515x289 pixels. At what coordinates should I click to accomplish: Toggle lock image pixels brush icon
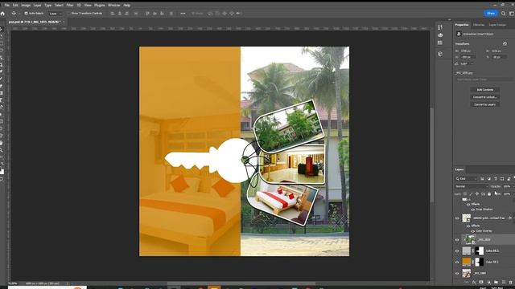click(x=471, y=194)
